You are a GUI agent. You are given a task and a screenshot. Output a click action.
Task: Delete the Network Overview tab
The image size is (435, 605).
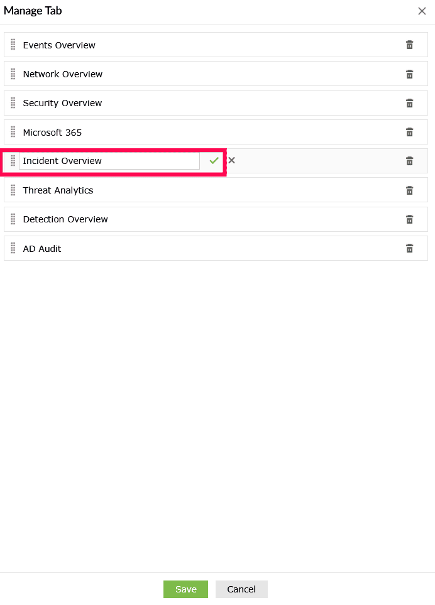(x=409, y=74)
